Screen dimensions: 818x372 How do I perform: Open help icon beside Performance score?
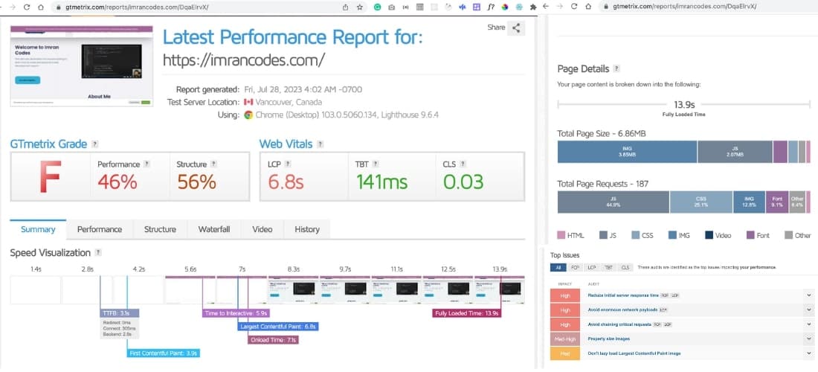[x=146, y=164]
